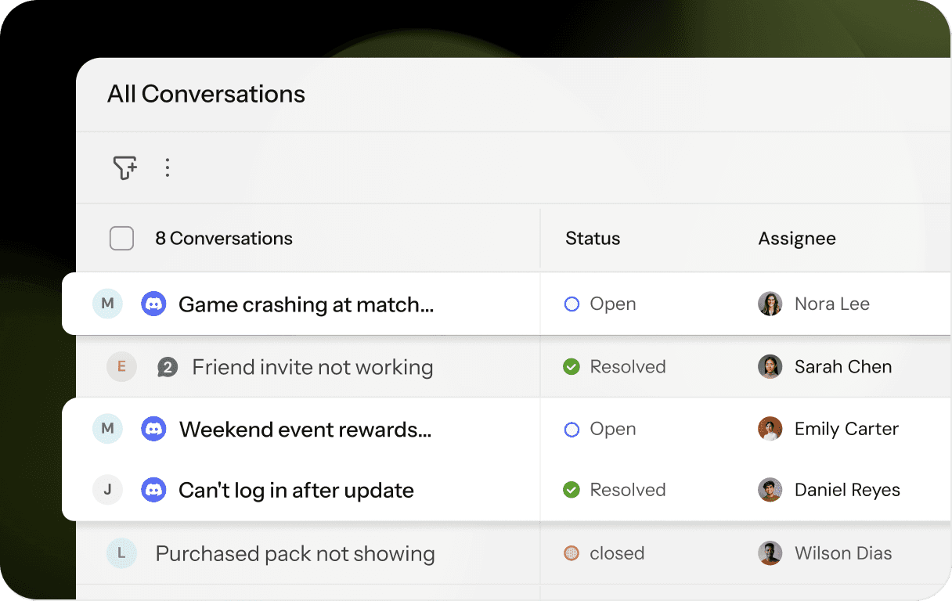Click the All Conversations title
Screen dimensions: 952x601
206,94
